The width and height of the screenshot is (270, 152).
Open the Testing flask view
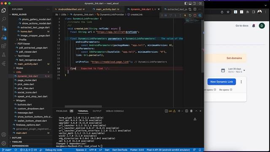pos(4,55)
